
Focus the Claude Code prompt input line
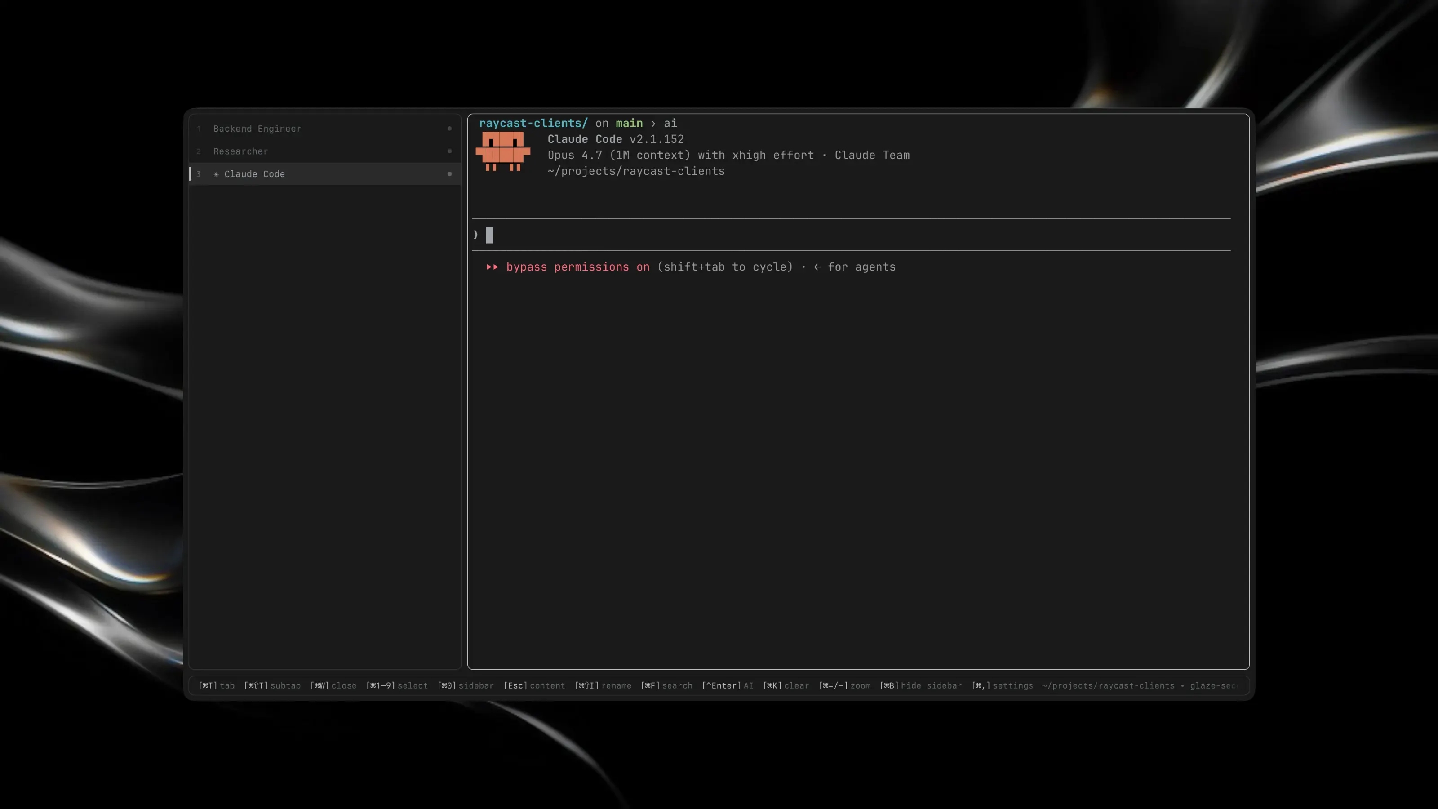pyautogui.click(x=851, y=235)
